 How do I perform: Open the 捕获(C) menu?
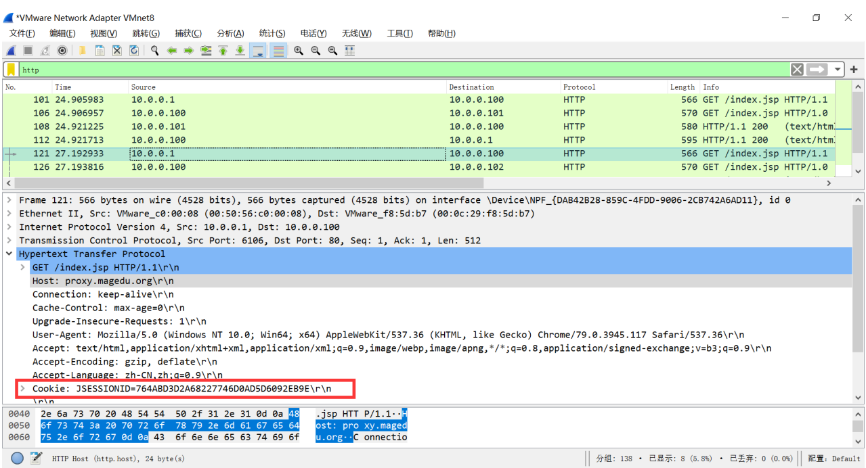click(188, 33)
